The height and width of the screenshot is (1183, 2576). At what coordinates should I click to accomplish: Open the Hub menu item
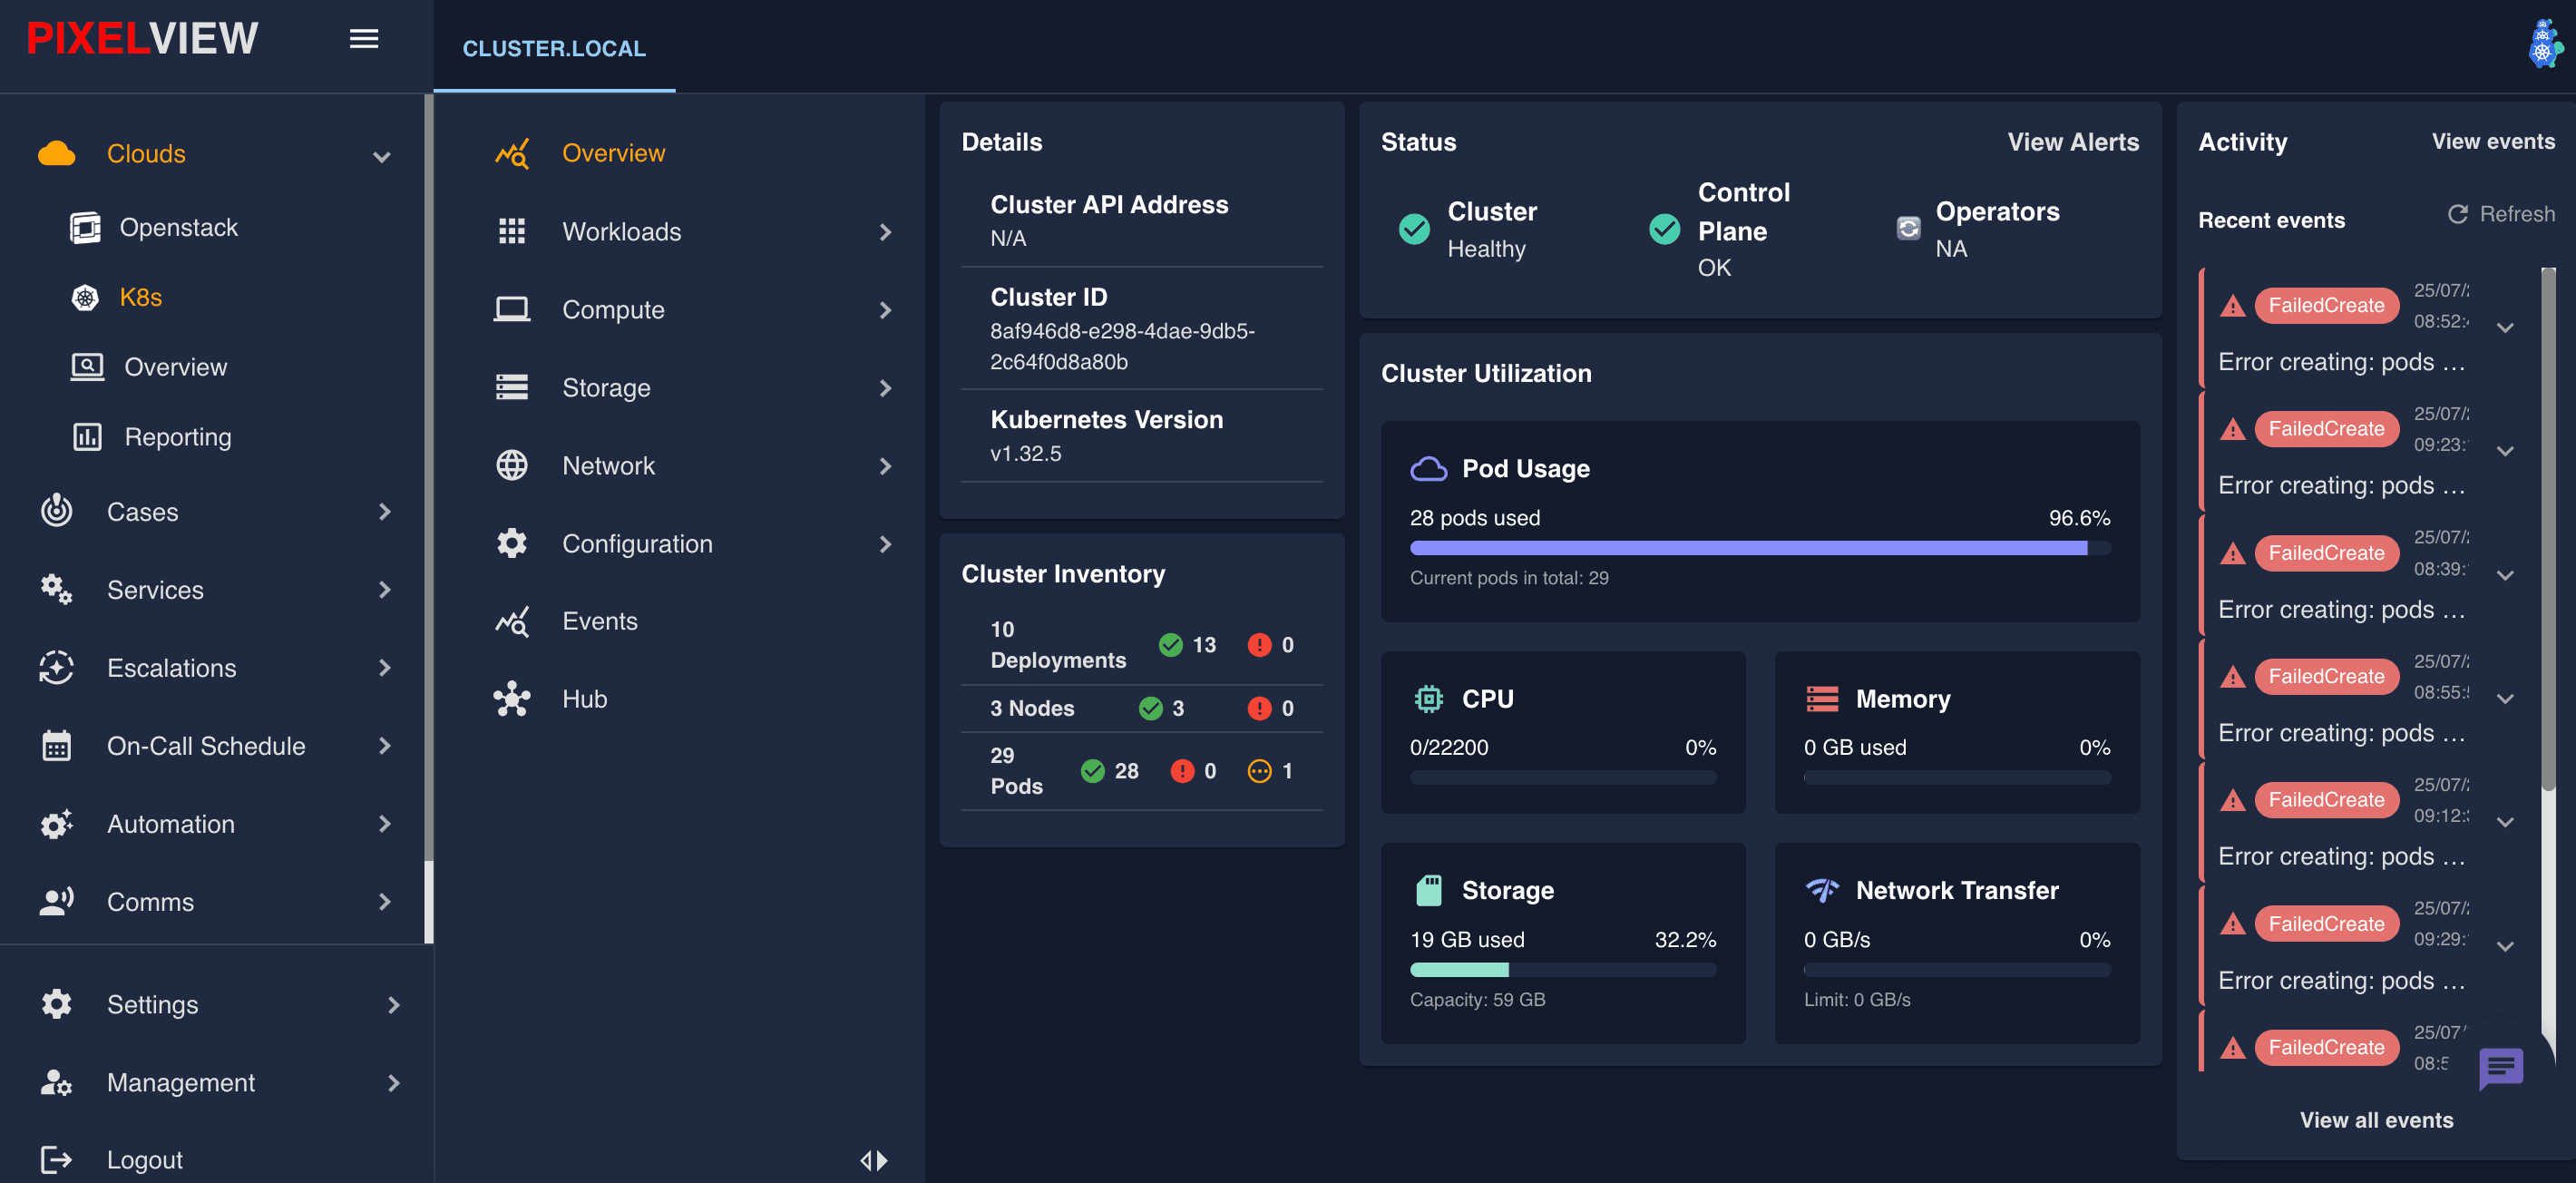click(x=680, y=699)
